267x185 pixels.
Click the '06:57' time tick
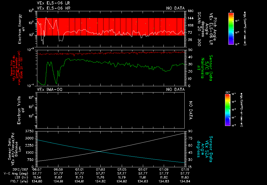(x=37, y=170)
